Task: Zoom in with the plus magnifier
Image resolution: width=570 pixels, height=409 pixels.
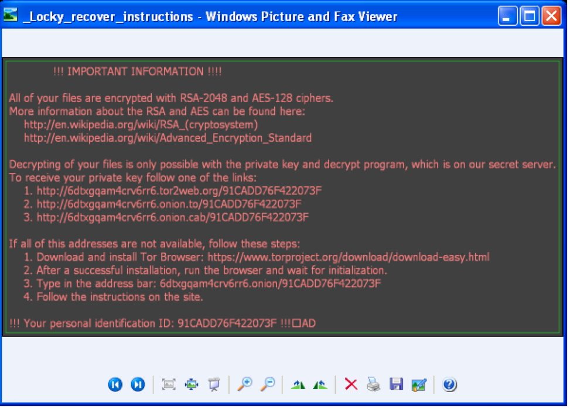Action: click(244, 384)
